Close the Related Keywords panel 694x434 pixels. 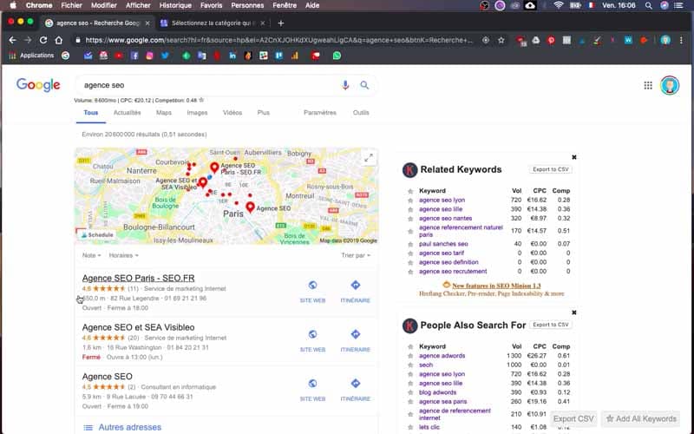pyautogui.click(x=574, y=157)
